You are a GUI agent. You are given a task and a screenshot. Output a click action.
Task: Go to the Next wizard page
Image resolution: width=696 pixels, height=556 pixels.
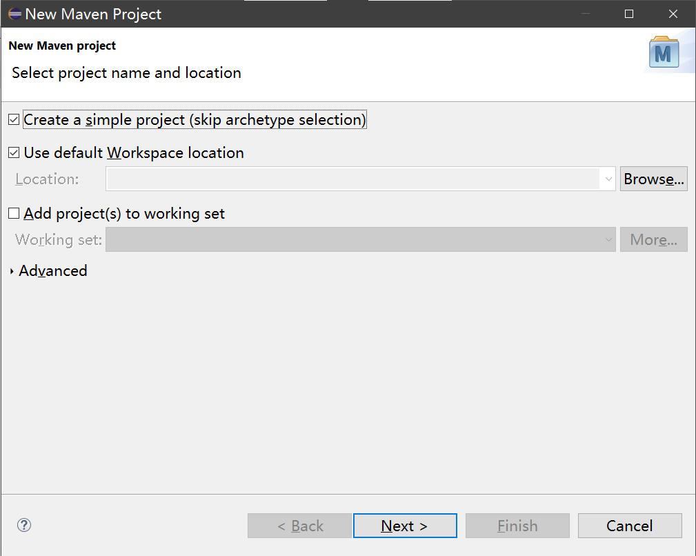(x=405, y=526)
